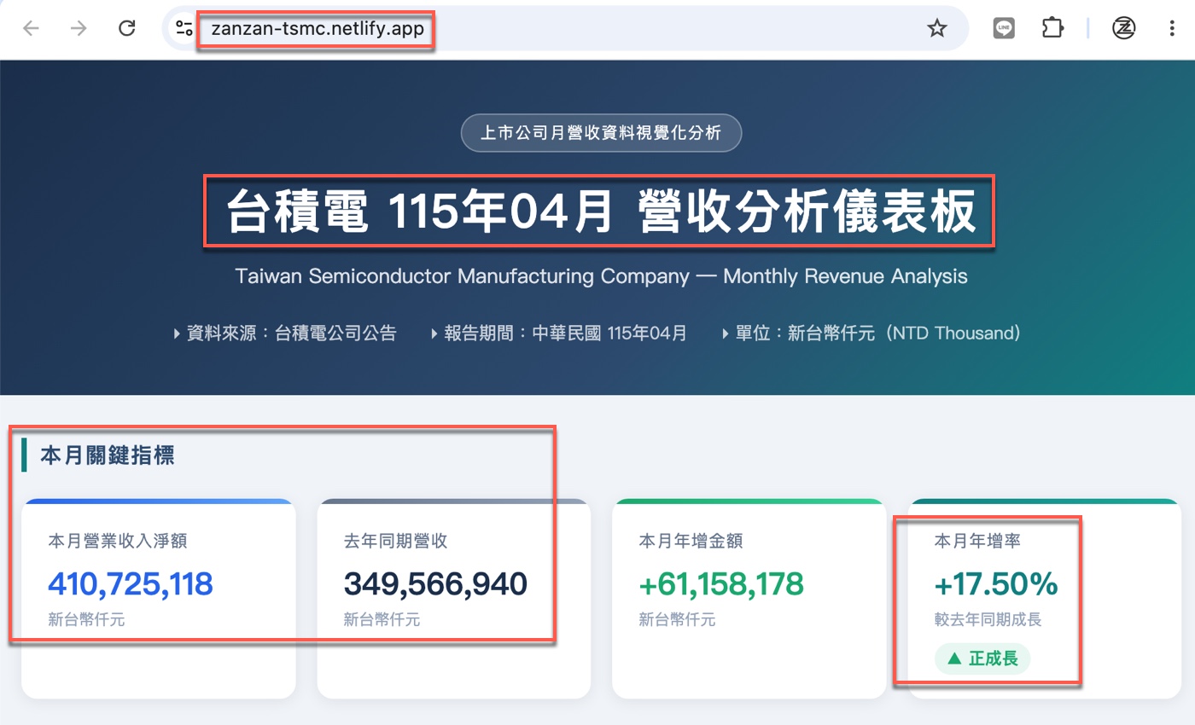Open the Extensions puzzle menu
Image resolution: width=1195 pixels, height=725 pixels.
click(x=1052, y=28)
